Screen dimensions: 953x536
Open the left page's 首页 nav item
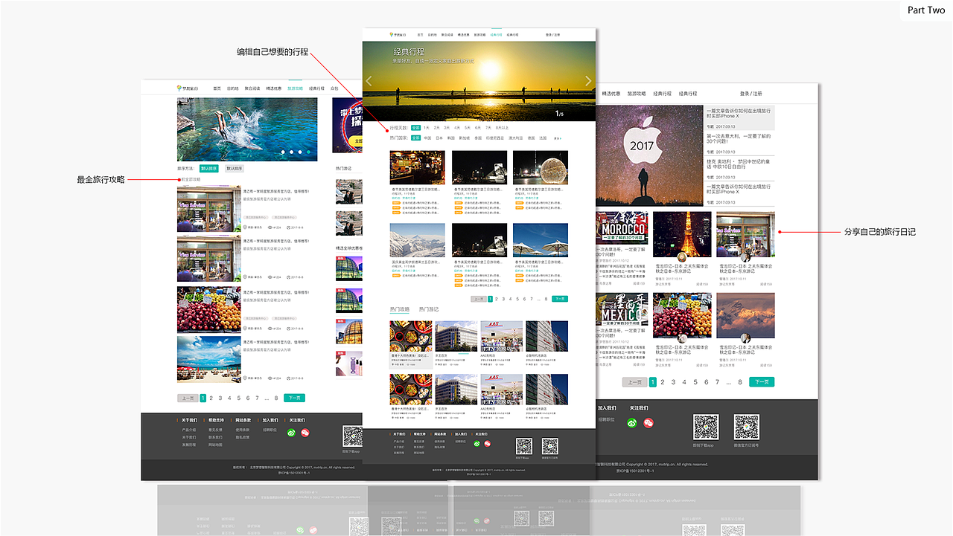click(217, 88)
